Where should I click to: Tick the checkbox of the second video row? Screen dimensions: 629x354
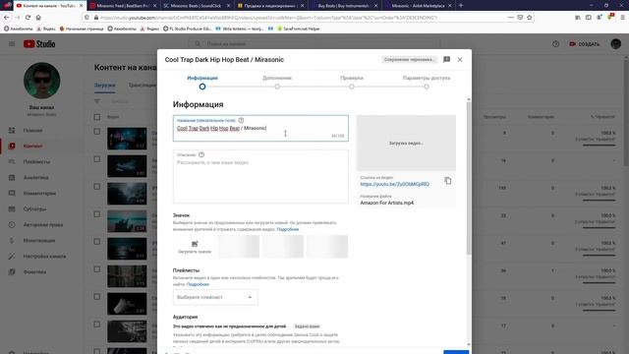pos(97,159)
